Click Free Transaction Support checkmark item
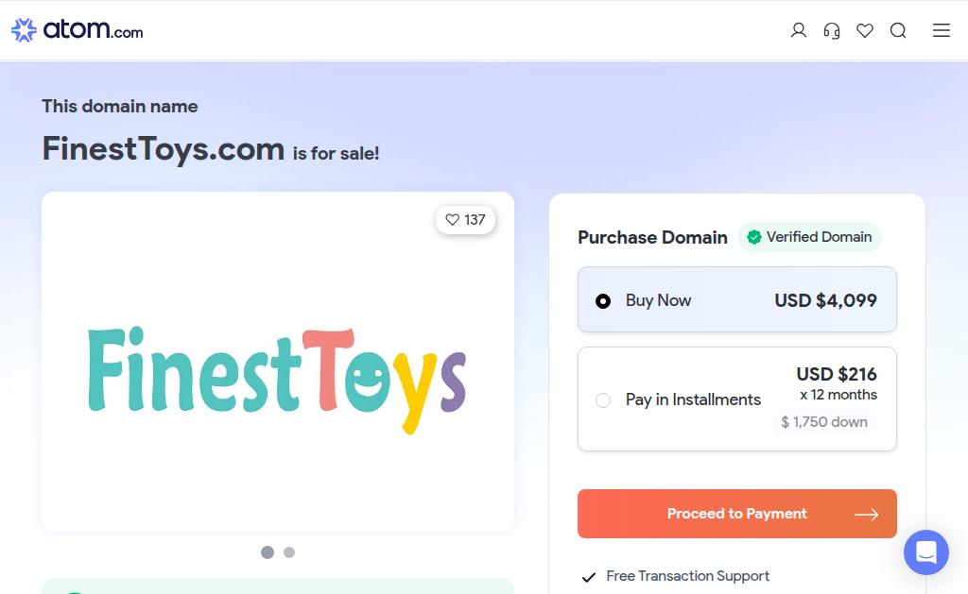Screen dimensions: 968x594 pos(675,576)
